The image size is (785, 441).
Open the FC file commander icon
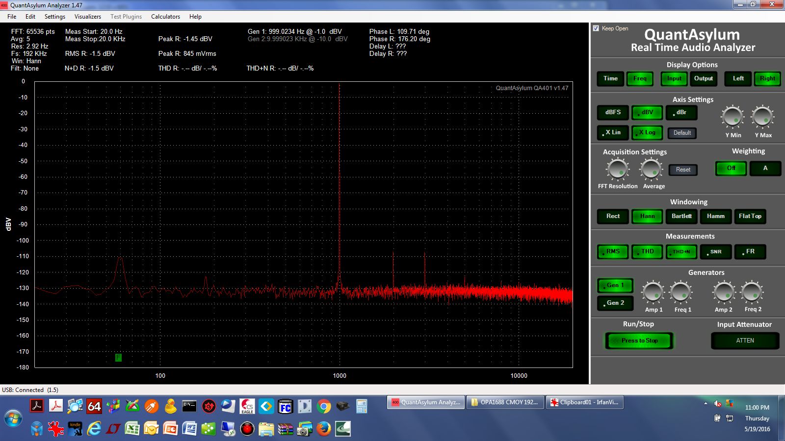pyautogui.click(x=286, y=406)
